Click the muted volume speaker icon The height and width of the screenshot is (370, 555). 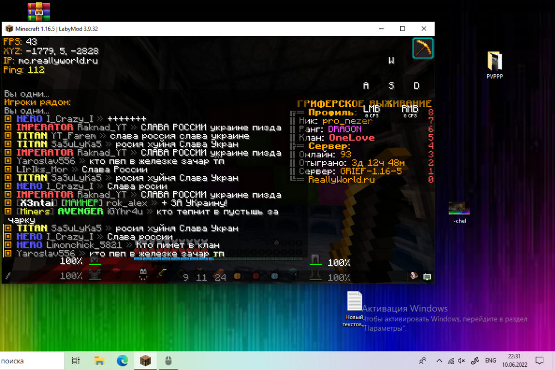(x=461, y=361)
